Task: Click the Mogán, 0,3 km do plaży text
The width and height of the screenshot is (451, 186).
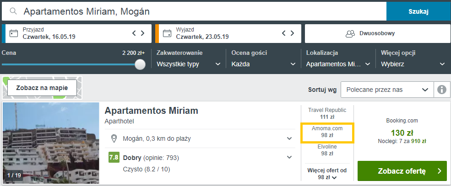Action: click(x=157, y=138)
